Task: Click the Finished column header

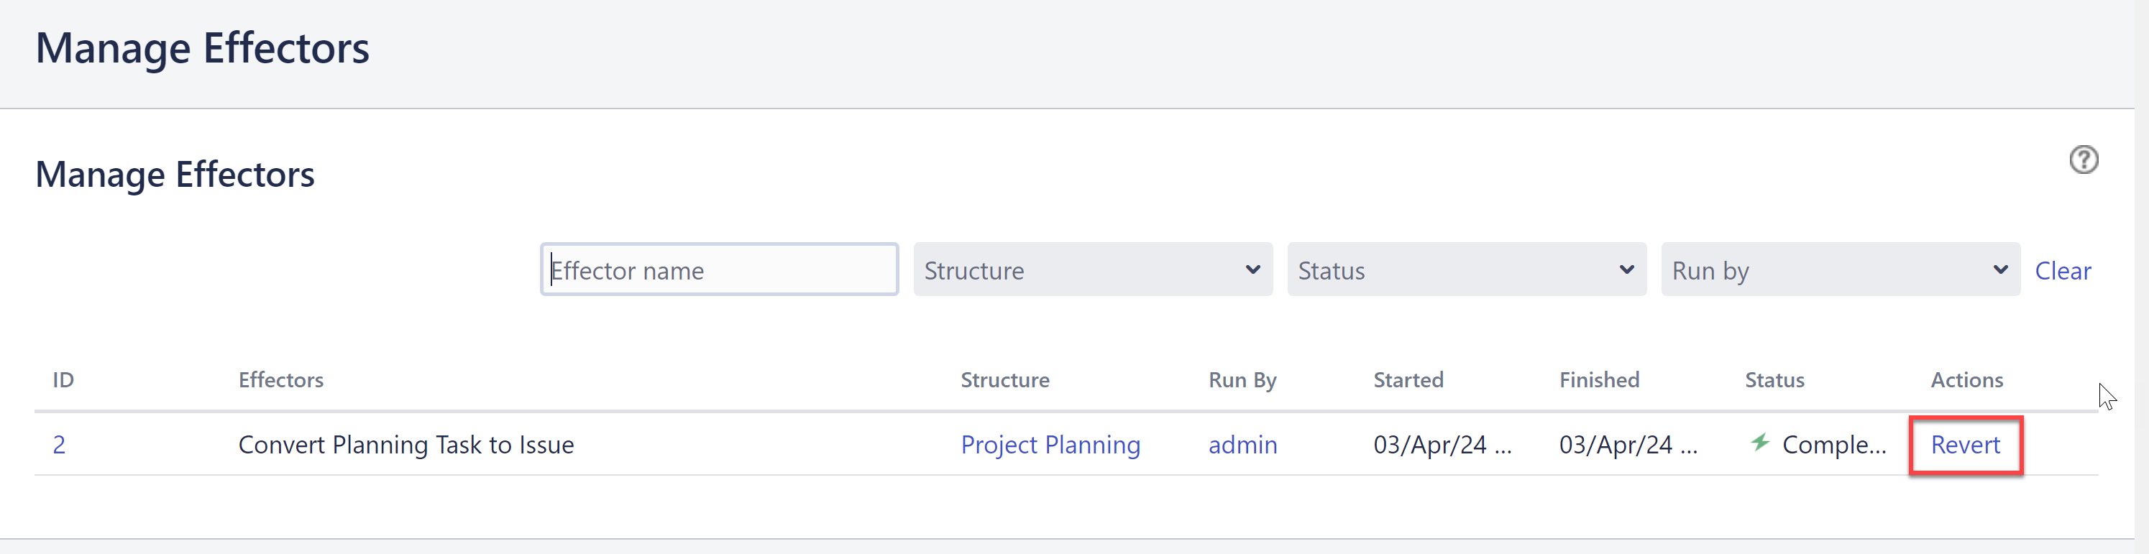Action: pyautogui.click(x=1598, y=379)
